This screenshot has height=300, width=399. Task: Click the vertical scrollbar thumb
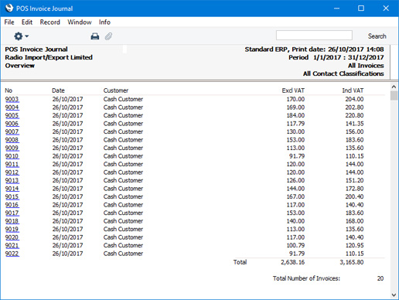pos(394,95)
